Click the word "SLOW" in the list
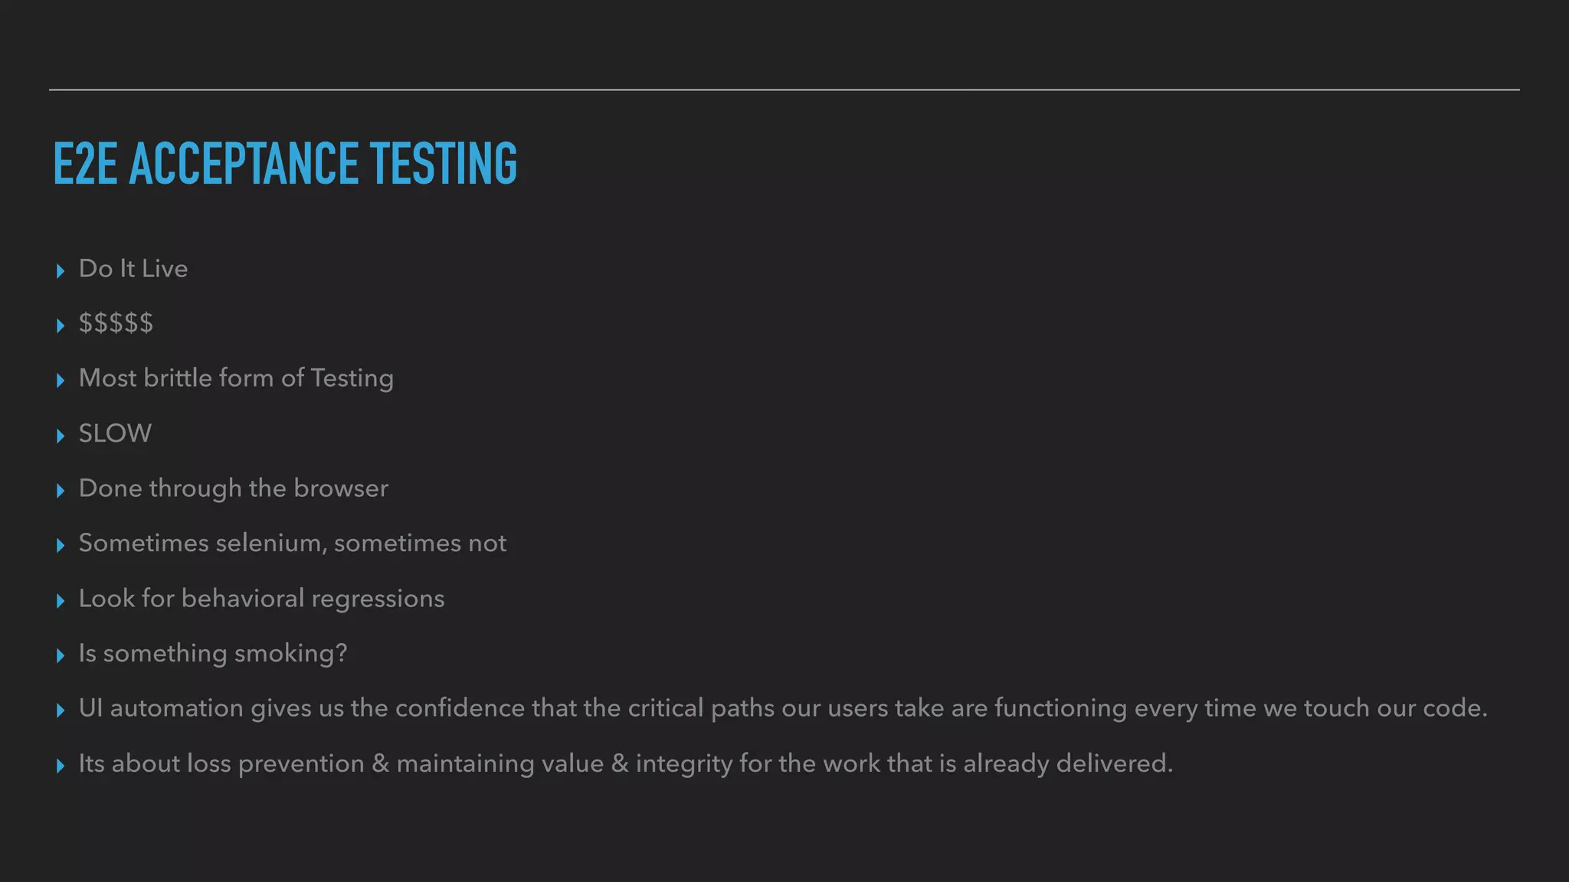1569x882 pixels. (x=115, y=433)
